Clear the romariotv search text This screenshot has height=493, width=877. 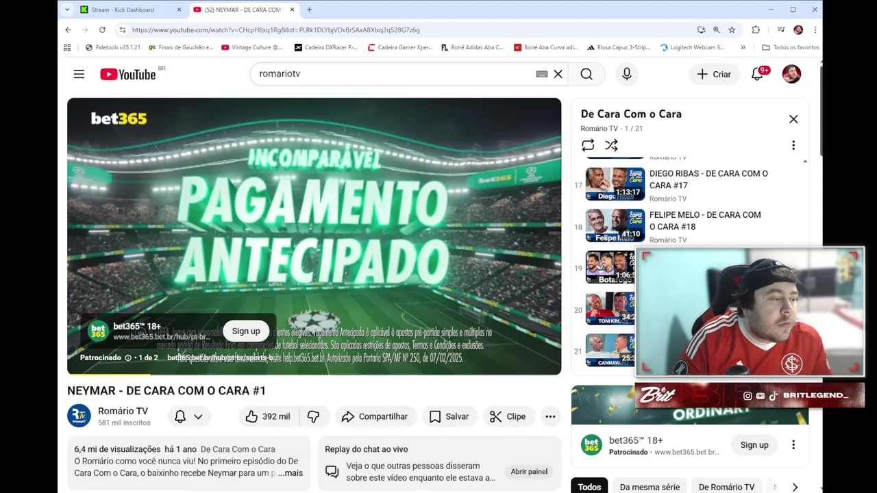[558, 74]
